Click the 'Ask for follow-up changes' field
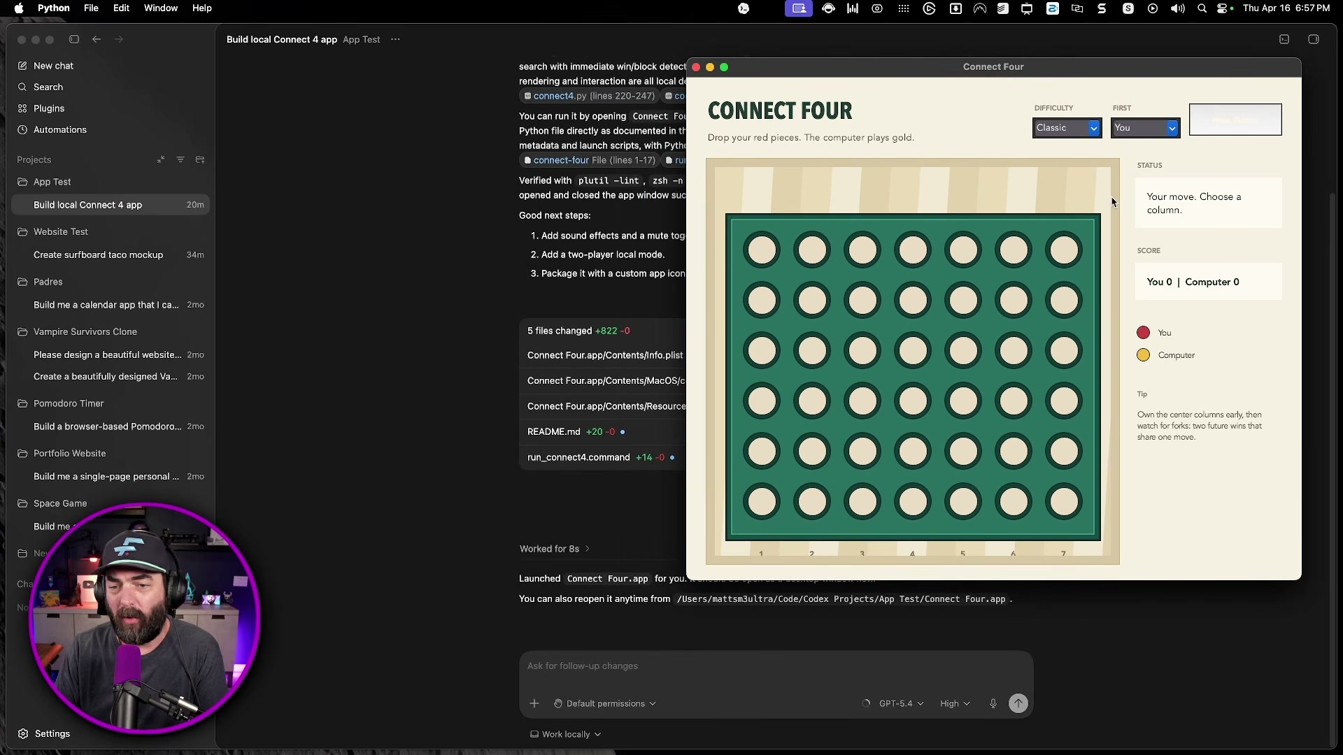Viewport: 1343px width, 755px height. click(630, 666)
